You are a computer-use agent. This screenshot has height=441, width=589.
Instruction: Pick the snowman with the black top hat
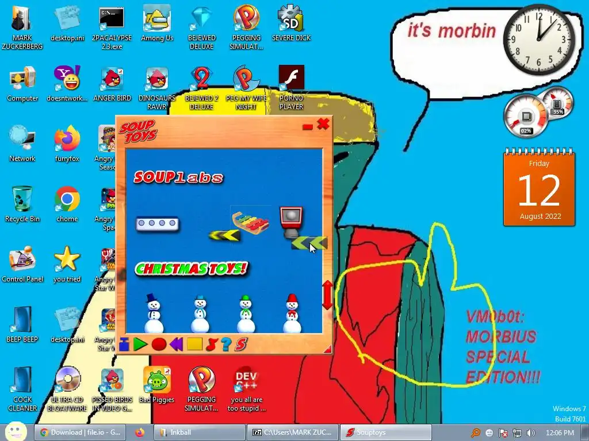point(154,314)
